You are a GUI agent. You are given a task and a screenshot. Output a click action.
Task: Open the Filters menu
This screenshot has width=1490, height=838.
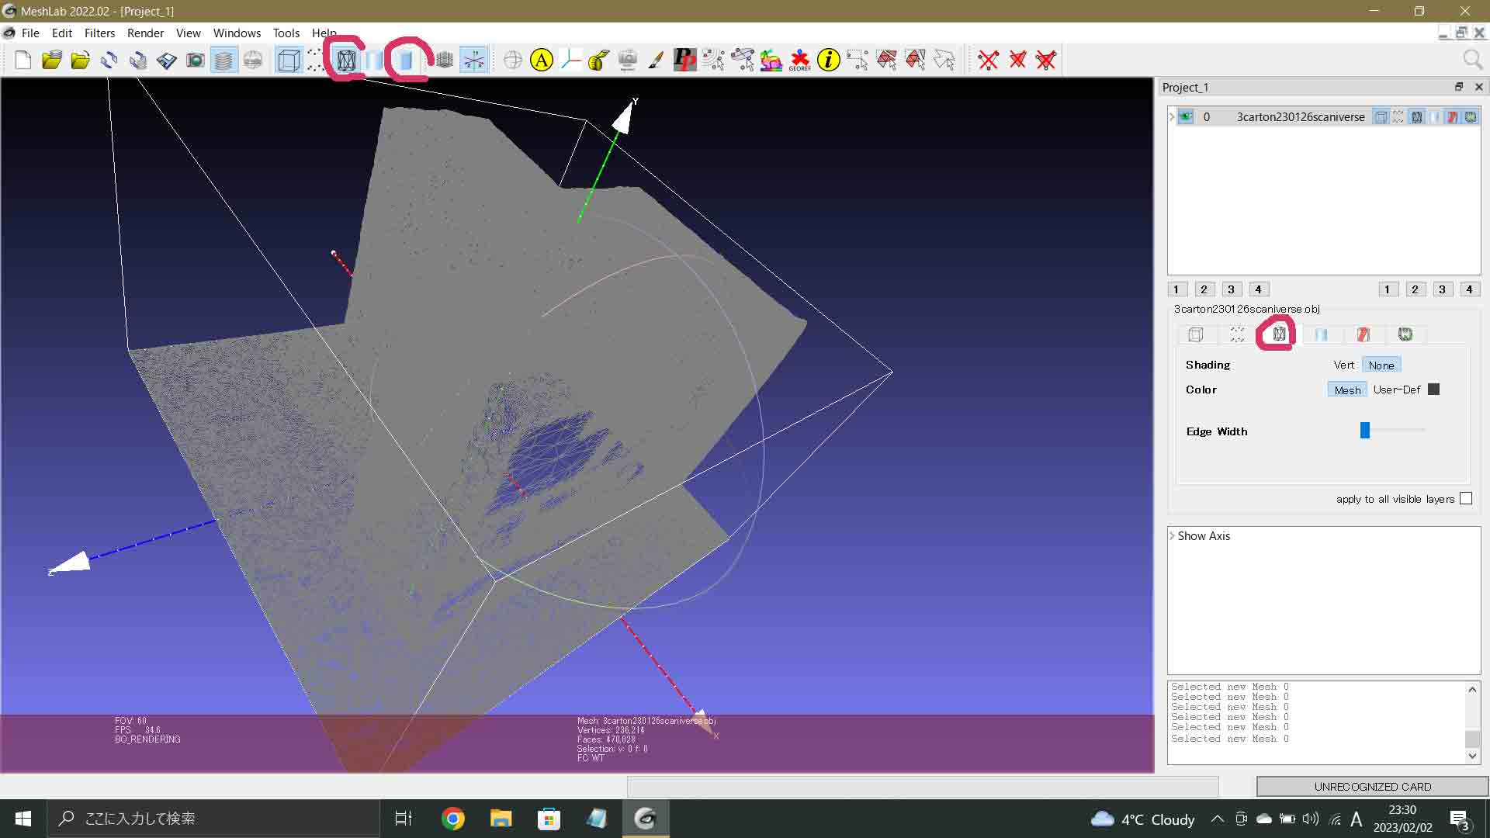[99, 33]
